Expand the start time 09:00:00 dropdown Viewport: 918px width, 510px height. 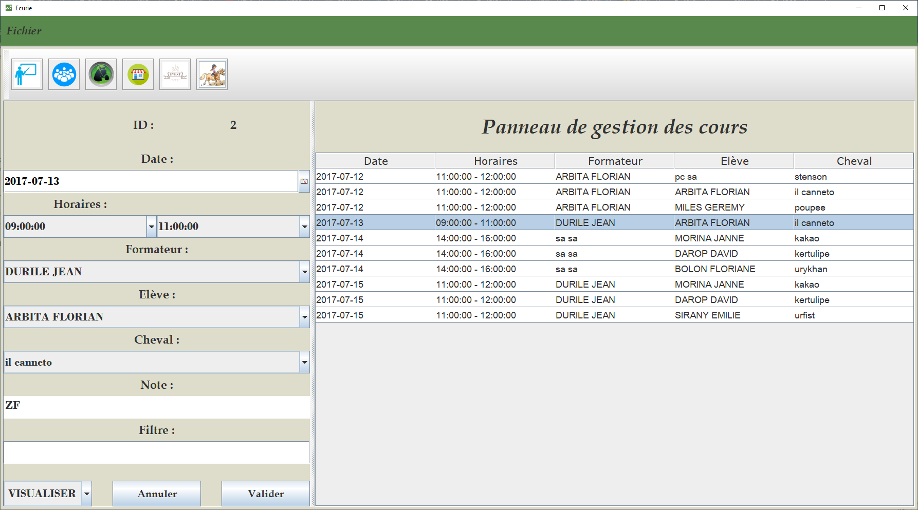pos(151,226)
